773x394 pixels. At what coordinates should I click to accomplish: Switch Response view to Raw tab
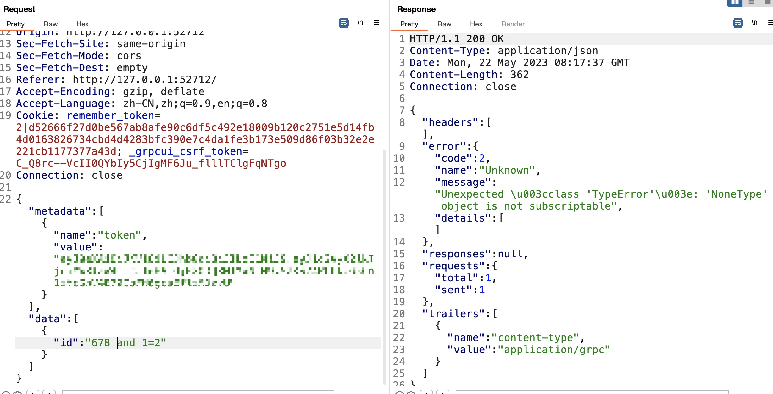[x=444, y=24]
